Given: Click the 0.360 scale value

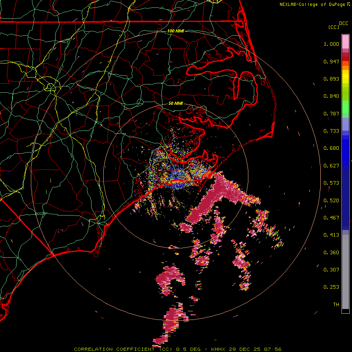Looking at the screenshot, I should [x=331, y=253].
